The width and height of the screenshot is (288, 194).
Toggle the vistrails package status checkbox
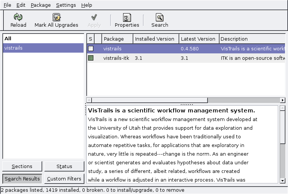coord(91,48)
